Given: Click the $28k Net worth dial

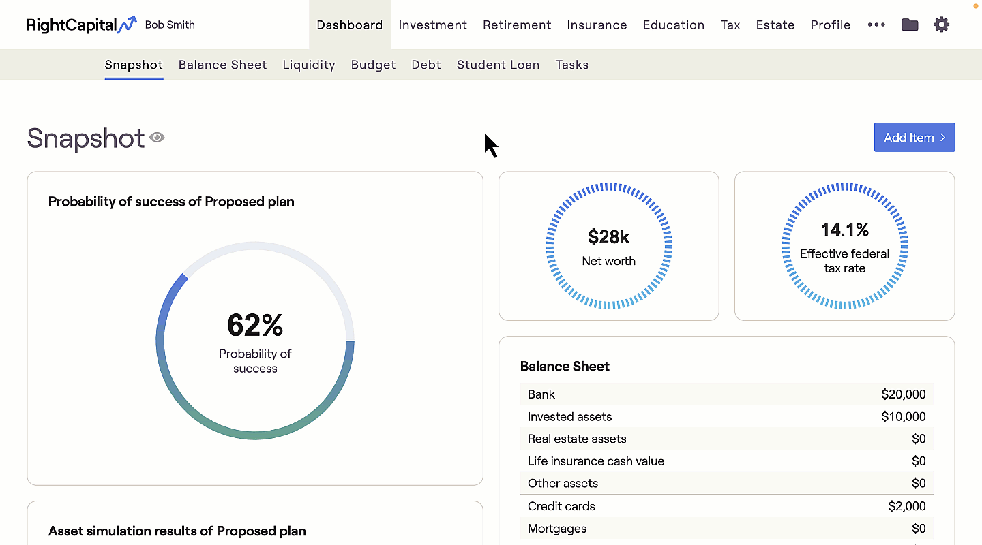Looking at the screenshot, I should pos(609,246).
